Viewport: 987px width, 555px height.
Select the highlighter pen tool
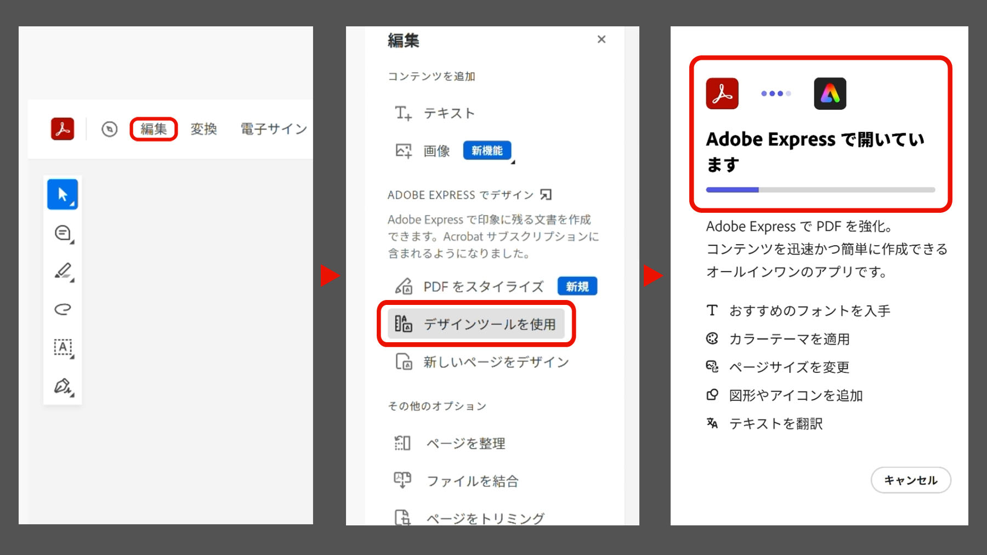pyautogui.click(x=63, y=271)
